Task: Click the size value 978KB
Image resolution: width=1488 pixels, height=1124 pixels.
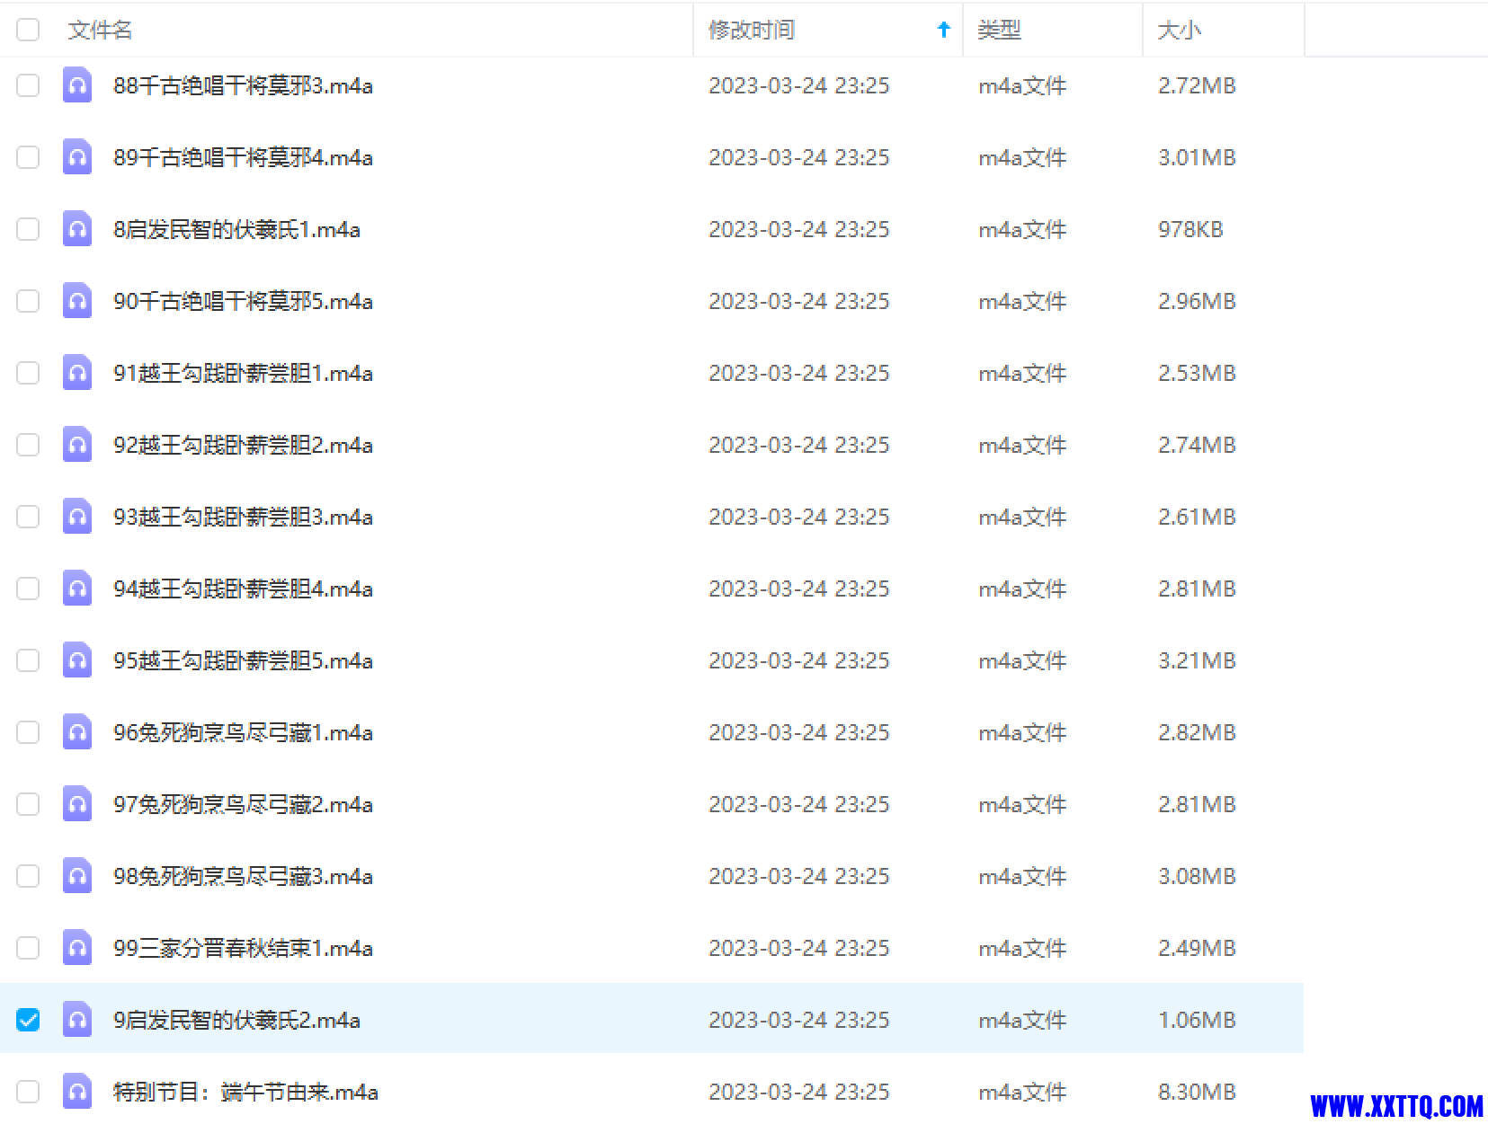Action: click(1190, 229)
